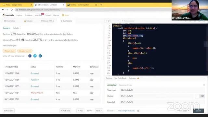Toggle the Autocomplete option
Screen dimensions: 208x117
click(x=128, y=21)
